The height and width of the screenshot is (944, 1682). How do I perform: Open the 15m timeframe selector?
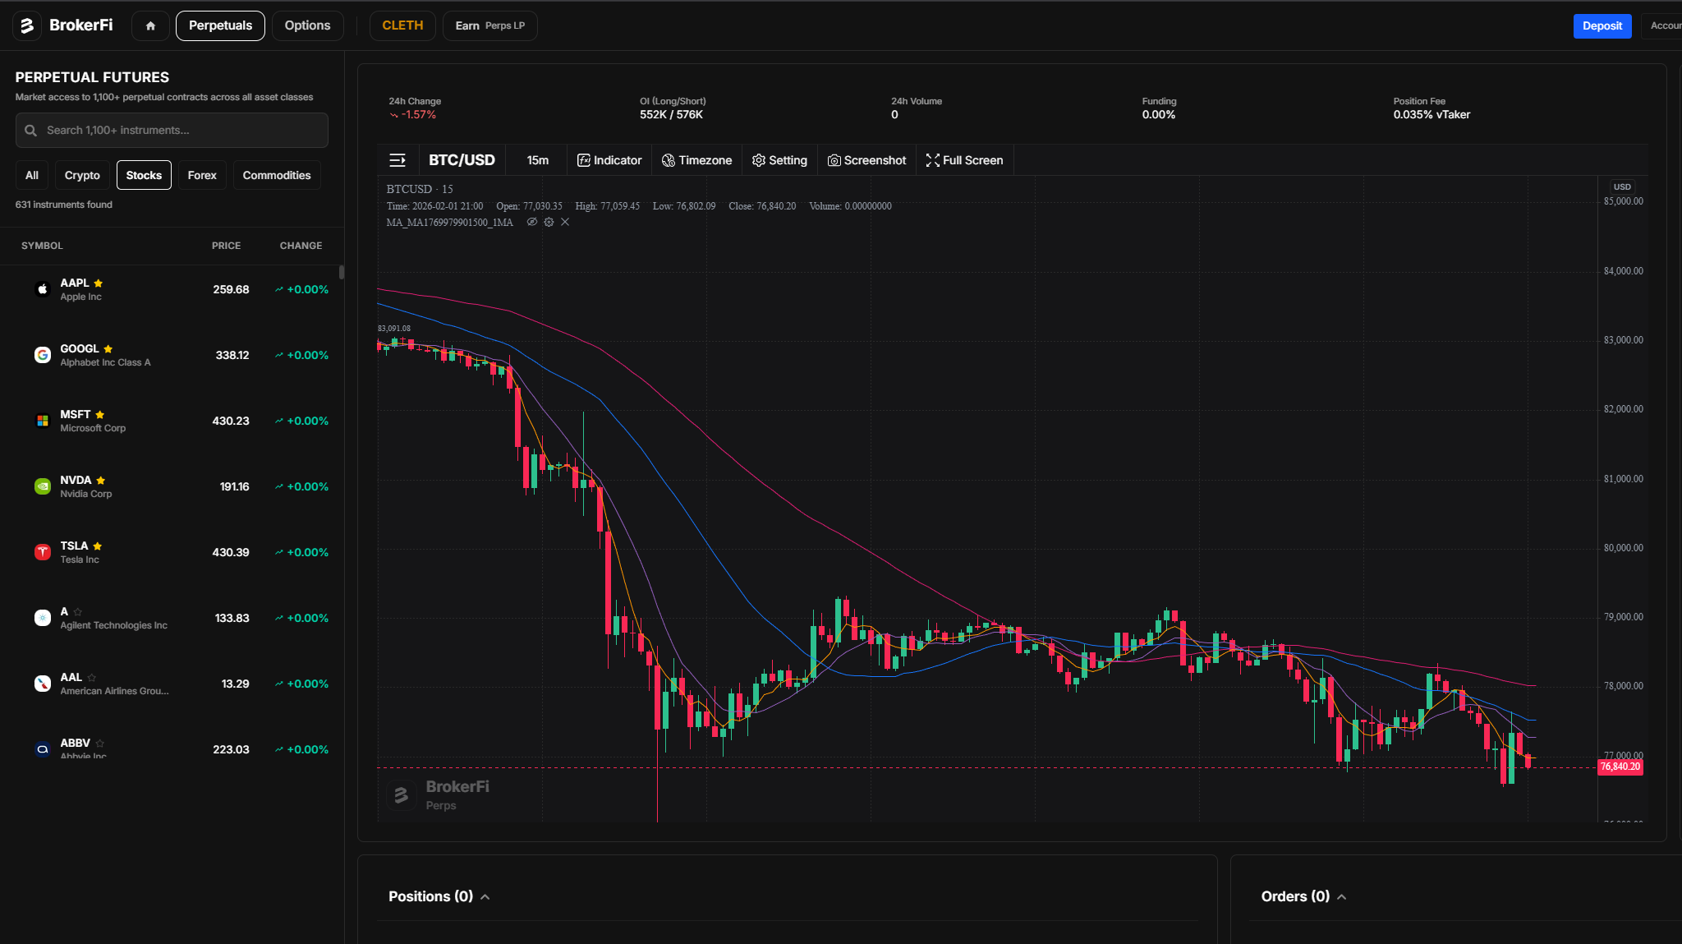tap(536, 160)
